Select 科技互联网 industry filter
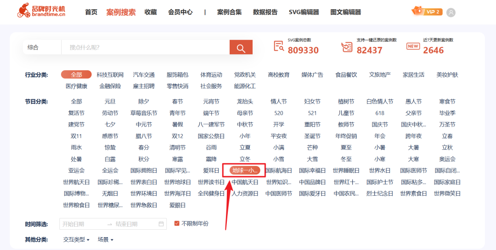 coord(110,75)
